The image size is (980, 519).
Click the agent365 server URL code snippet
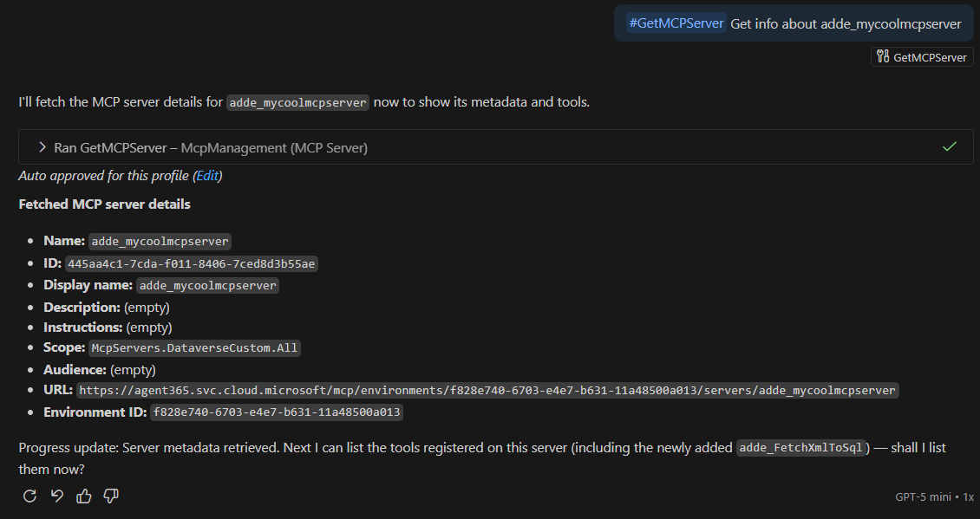487,390
